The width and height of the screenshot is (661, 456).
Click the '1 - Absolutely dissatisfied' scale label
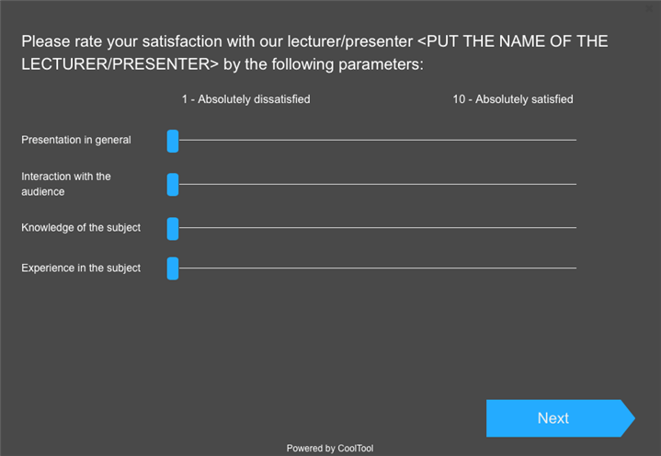click(x=245, y=99)
